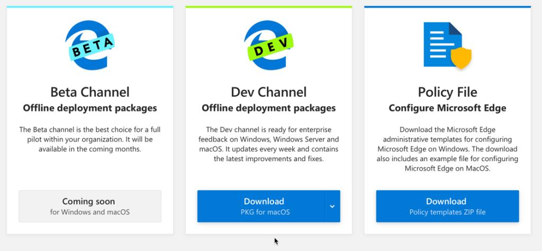Image resolution: width=542 pixels, height=251 pixels.
Task: Select the Beta Channel heading
Action: pyautogui.click(x=90, y=92)
